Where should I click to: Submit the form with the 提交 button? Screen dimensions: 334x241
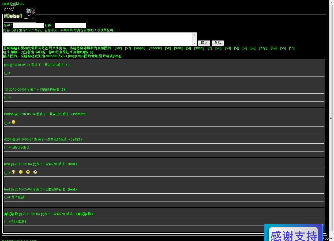click(x=204, y=43)
